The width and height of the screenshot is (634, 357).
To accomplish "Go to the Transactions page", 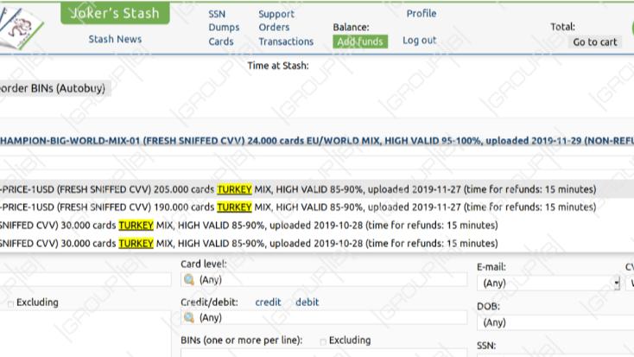I will tap(286, 41).
